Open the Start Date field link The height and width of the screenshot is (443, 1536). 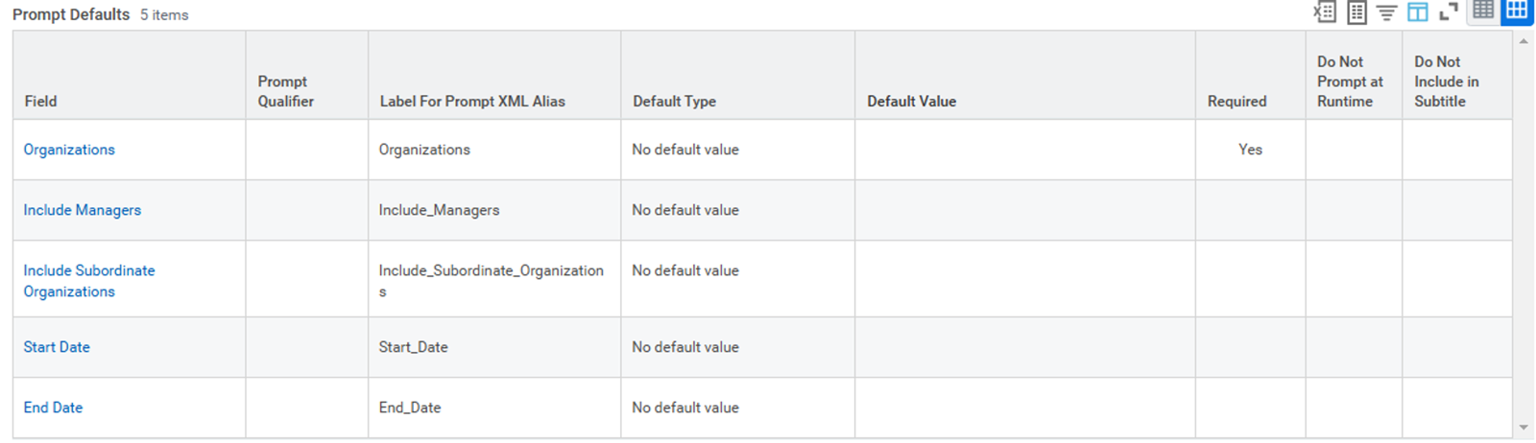pos(57,347)
